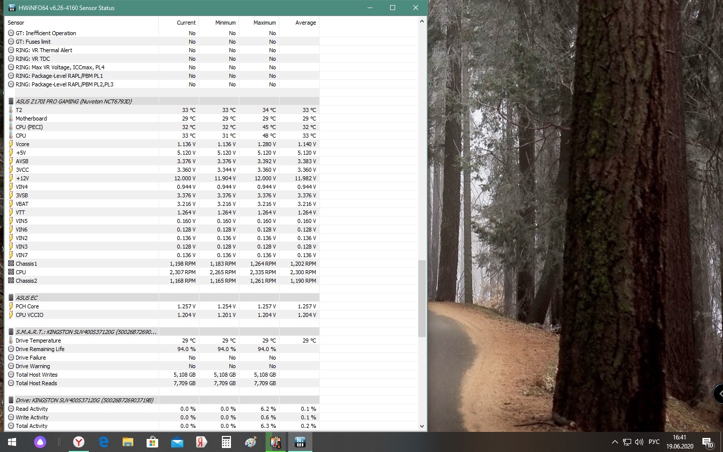Click the fan icon for Chassis1
The height and width of the screenshot is (452, 723).
11,264
